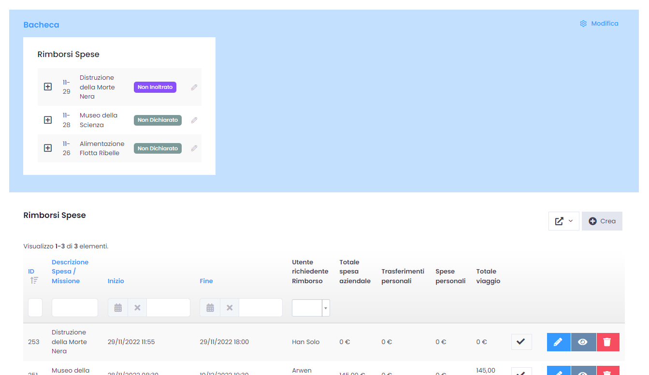Clear the Fine date filter with X

tap(230, 308)
